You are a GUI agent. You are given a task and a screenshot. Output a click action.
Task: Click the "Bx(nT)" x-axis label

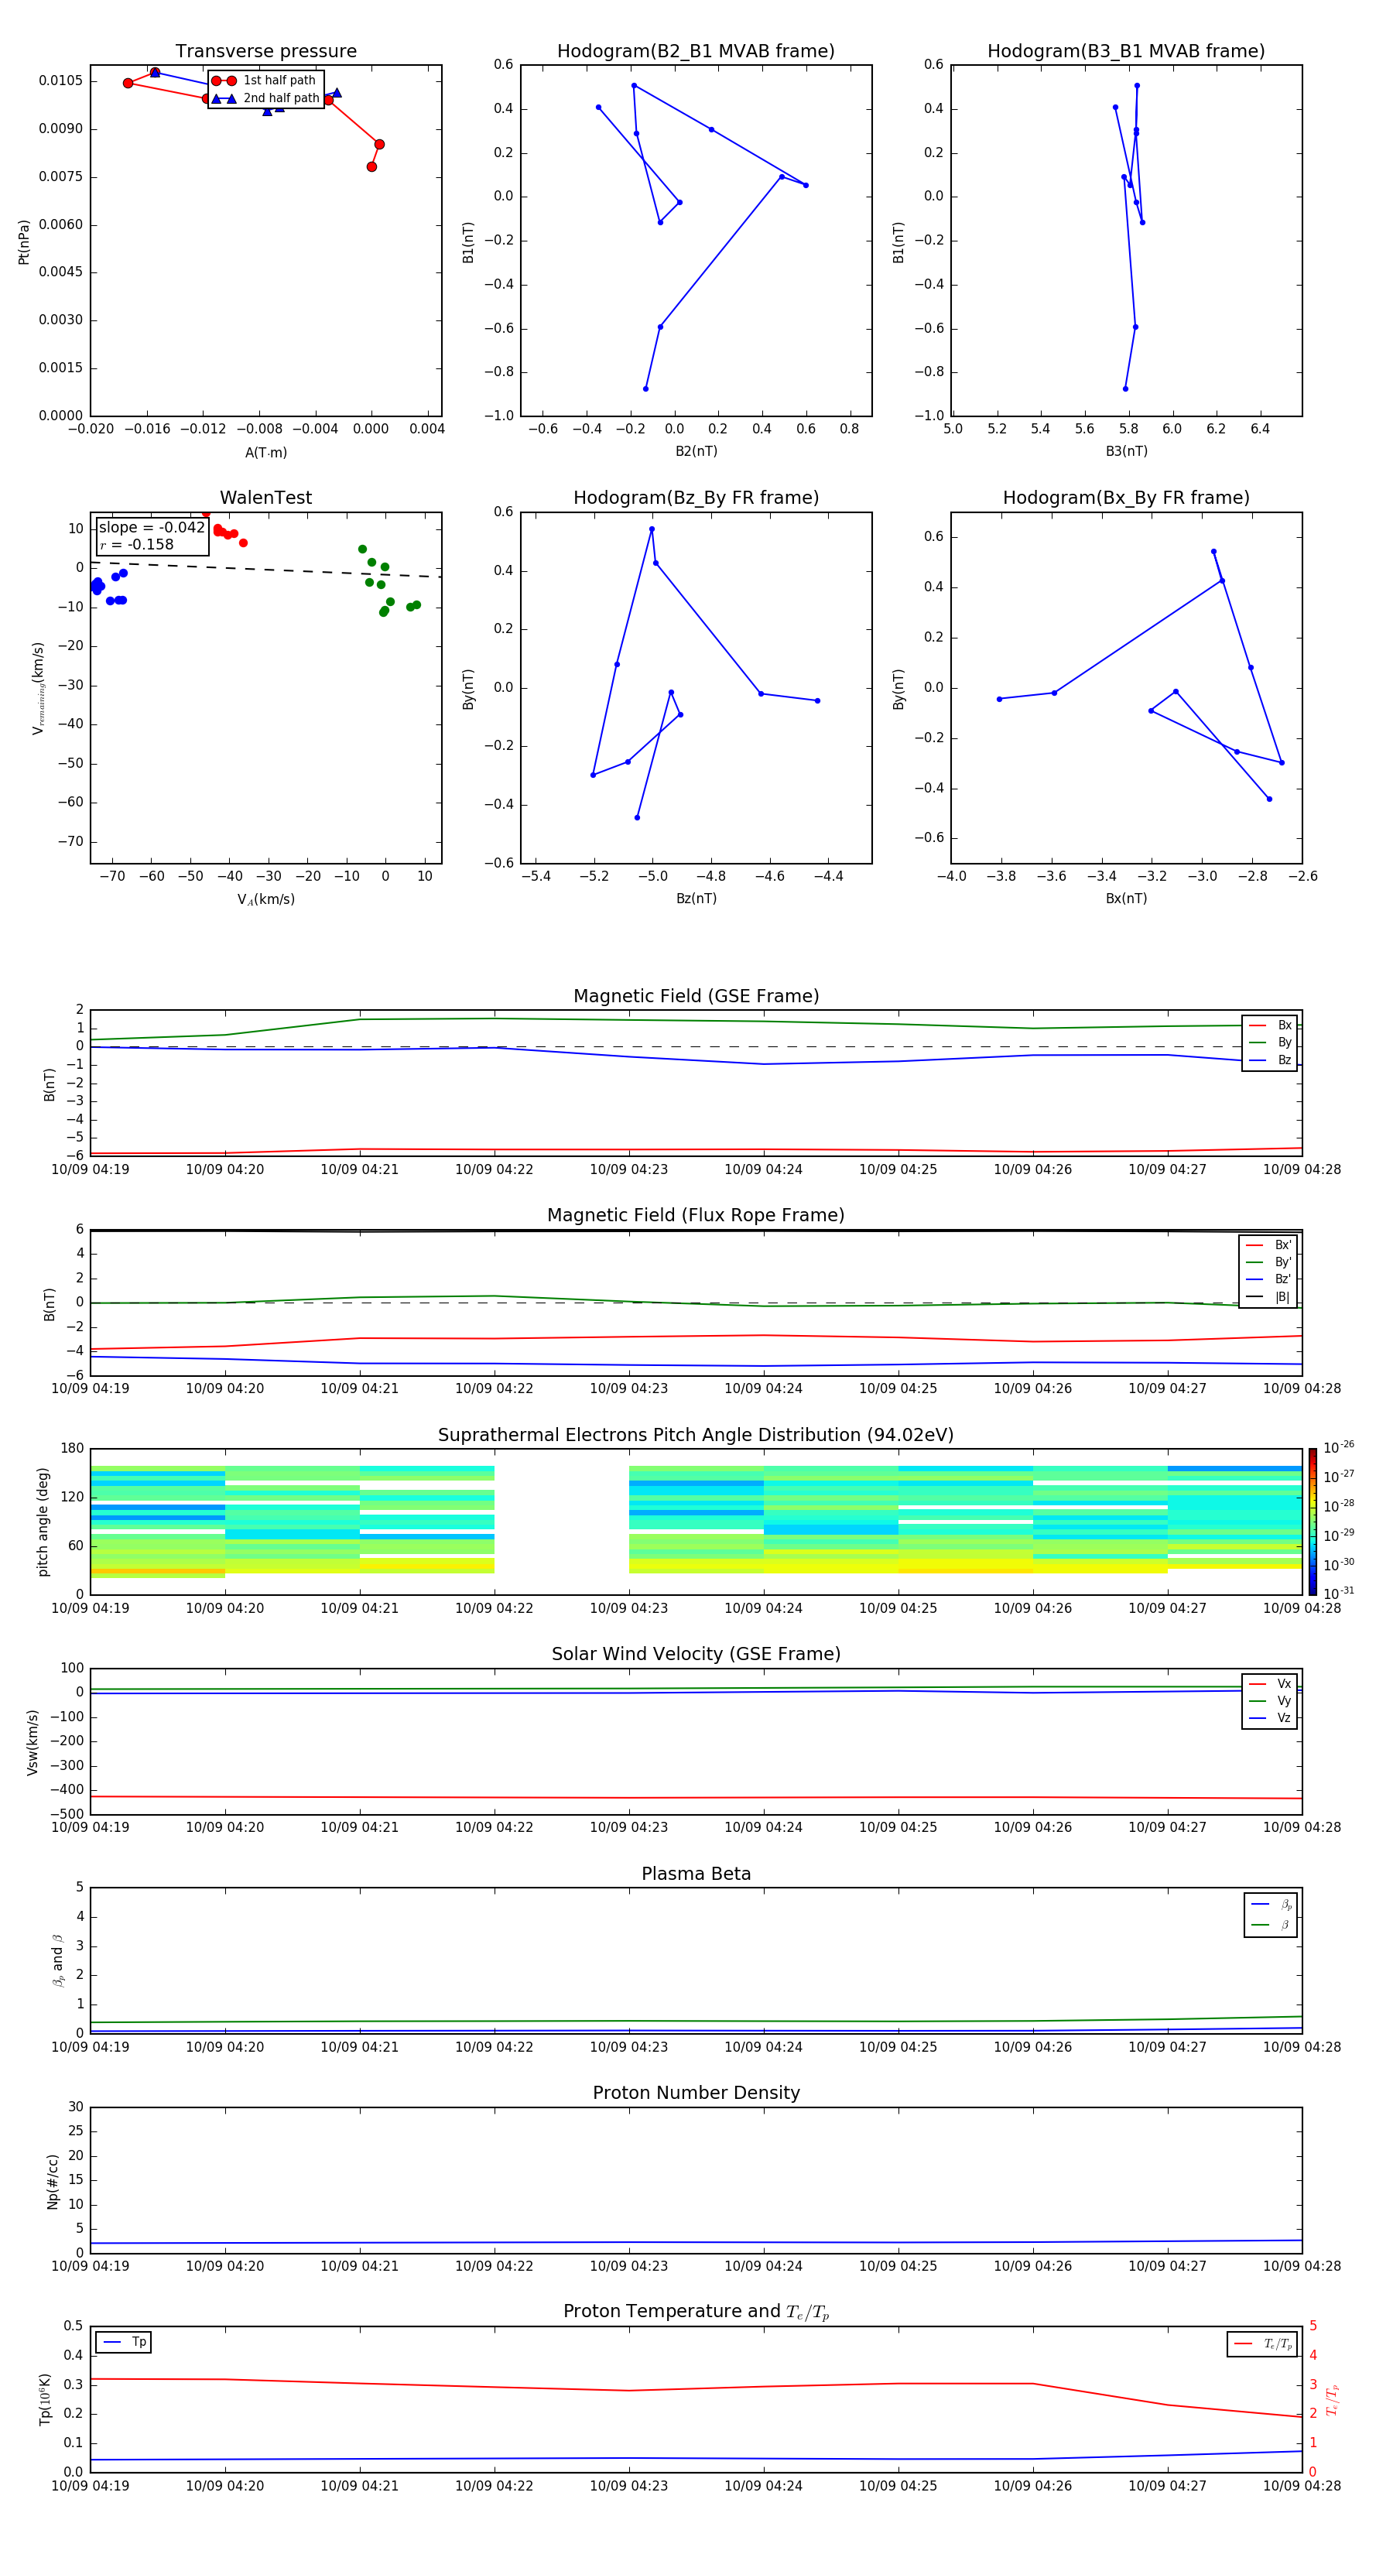(x=1126, y=899)
